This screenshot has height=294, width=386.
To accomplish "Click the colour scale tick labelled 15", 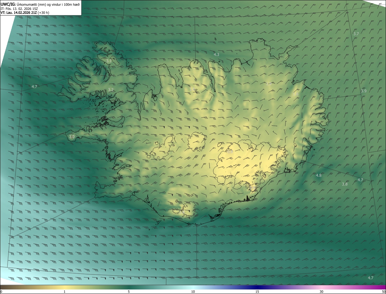I will click(x=257, y=292).
